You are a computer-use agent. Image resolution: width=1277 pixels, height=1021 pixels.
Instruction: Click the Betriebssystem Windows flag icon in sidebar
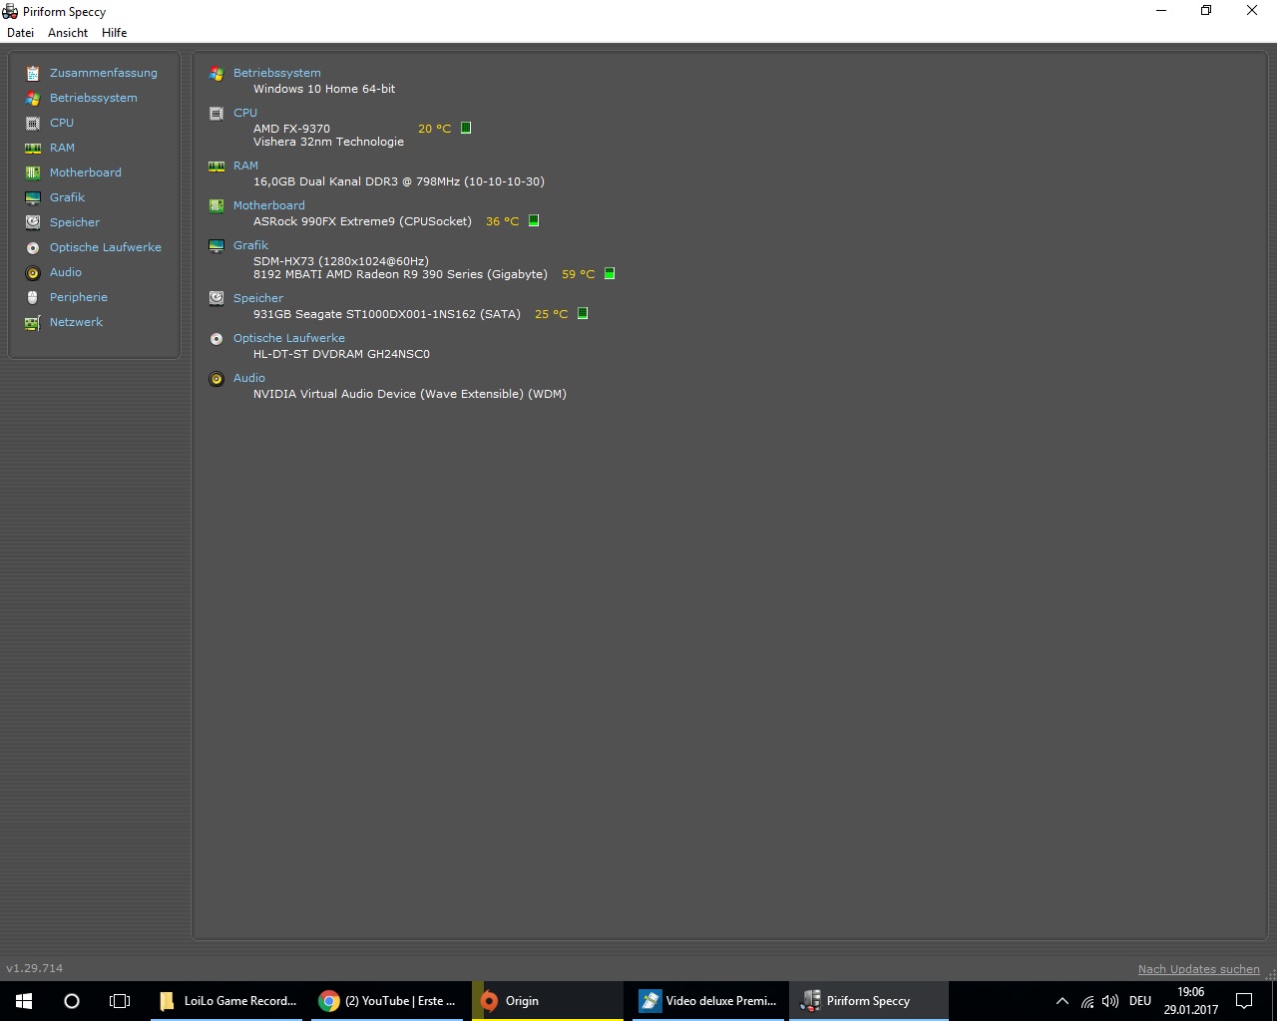coord(33,98)
